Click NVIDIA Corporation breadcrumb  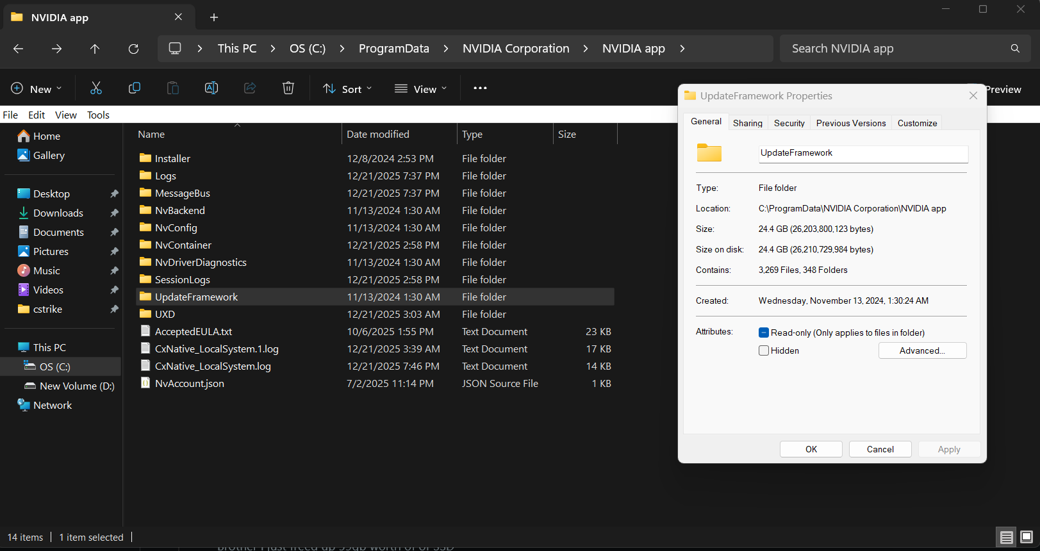point(516,49)
